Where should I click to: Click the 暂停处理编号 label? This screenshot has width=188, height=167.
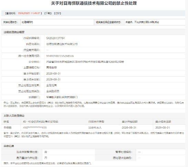click(x=124, y=152)
